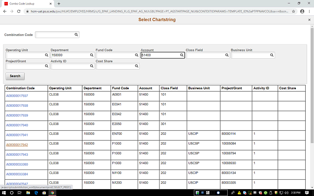Select combination code A00000033360
Image resolution: width=314 pixels, height=196 pixels.
pyautogui.click(x=17, y=165)
